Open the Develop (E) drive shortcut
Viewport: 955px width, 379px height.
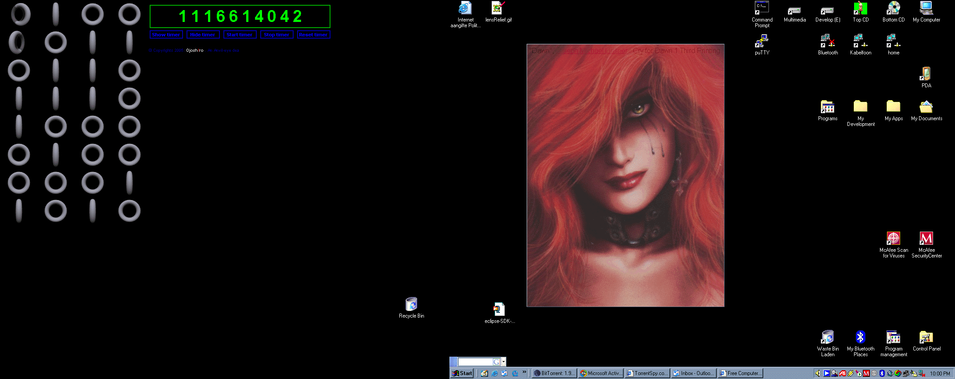coord(828,14)
